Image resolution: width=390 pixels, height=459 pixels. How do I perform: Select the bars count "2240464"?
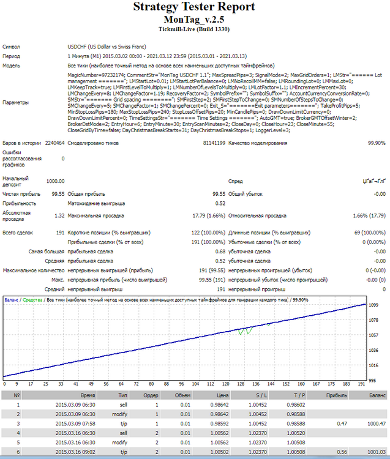(54, 143)
